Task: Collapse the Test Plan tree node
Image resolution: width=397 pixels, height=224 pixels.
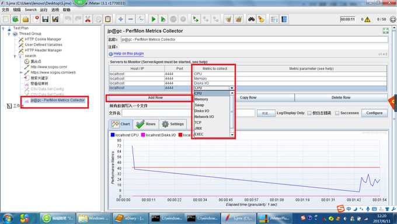Action: (4, 28)
